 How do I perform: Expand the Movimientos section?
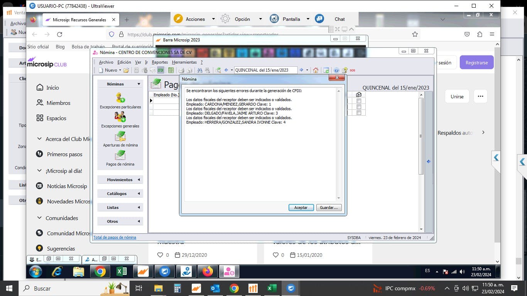[x=139, y=180]
